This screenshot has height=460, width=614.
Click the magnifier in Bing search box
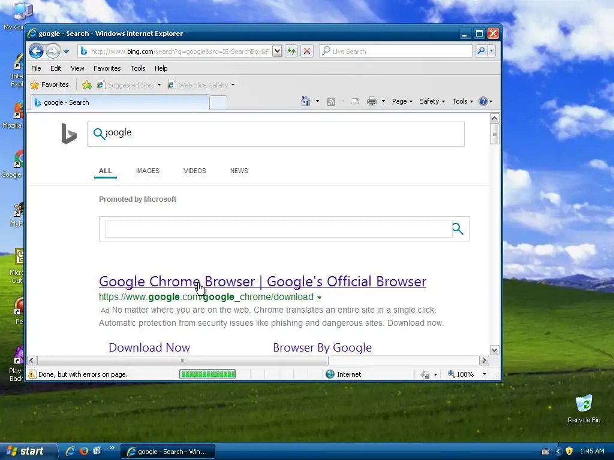pyautogui.click(x=99, y=134)
